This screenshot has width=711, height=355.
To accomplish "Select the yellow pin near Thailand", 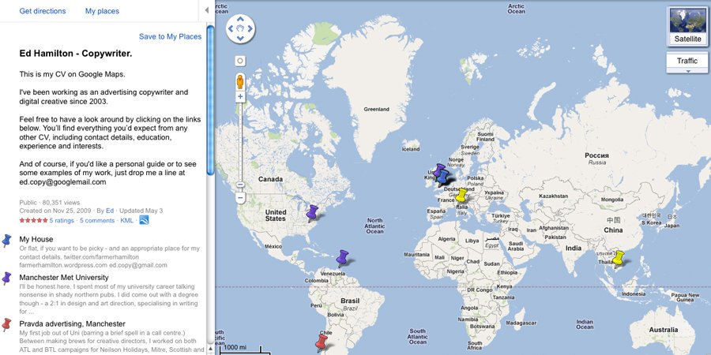I will [618, 258].
